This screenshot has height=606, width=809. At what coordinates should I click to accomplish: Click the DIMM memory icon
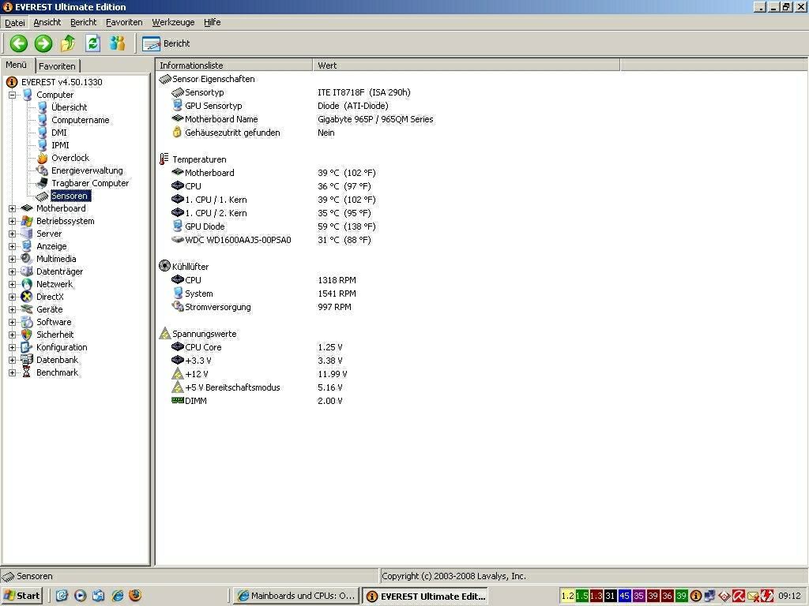coord(178,400)
